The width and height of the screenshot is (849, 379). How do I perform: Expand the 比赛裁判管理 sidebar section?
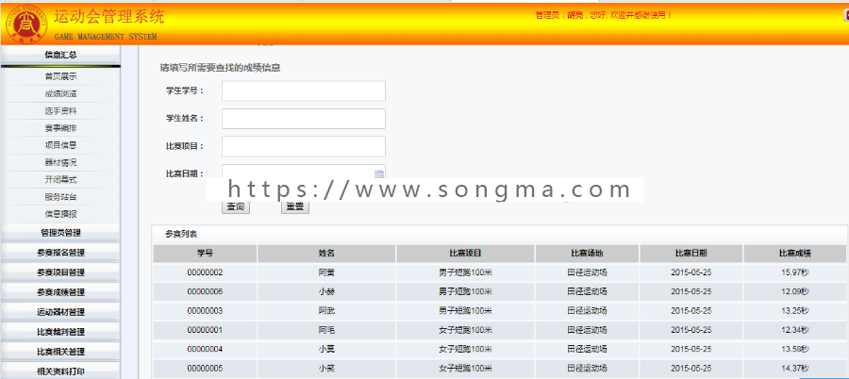[60, 332]
